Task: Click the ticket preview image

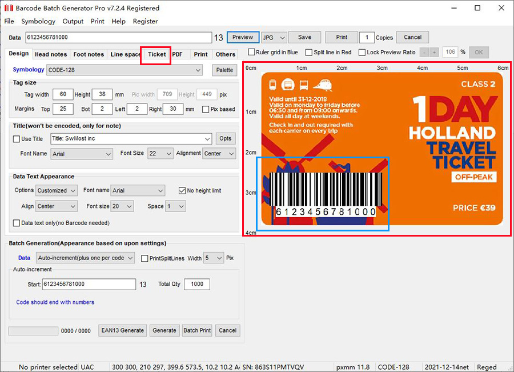Action: point(382,148)
